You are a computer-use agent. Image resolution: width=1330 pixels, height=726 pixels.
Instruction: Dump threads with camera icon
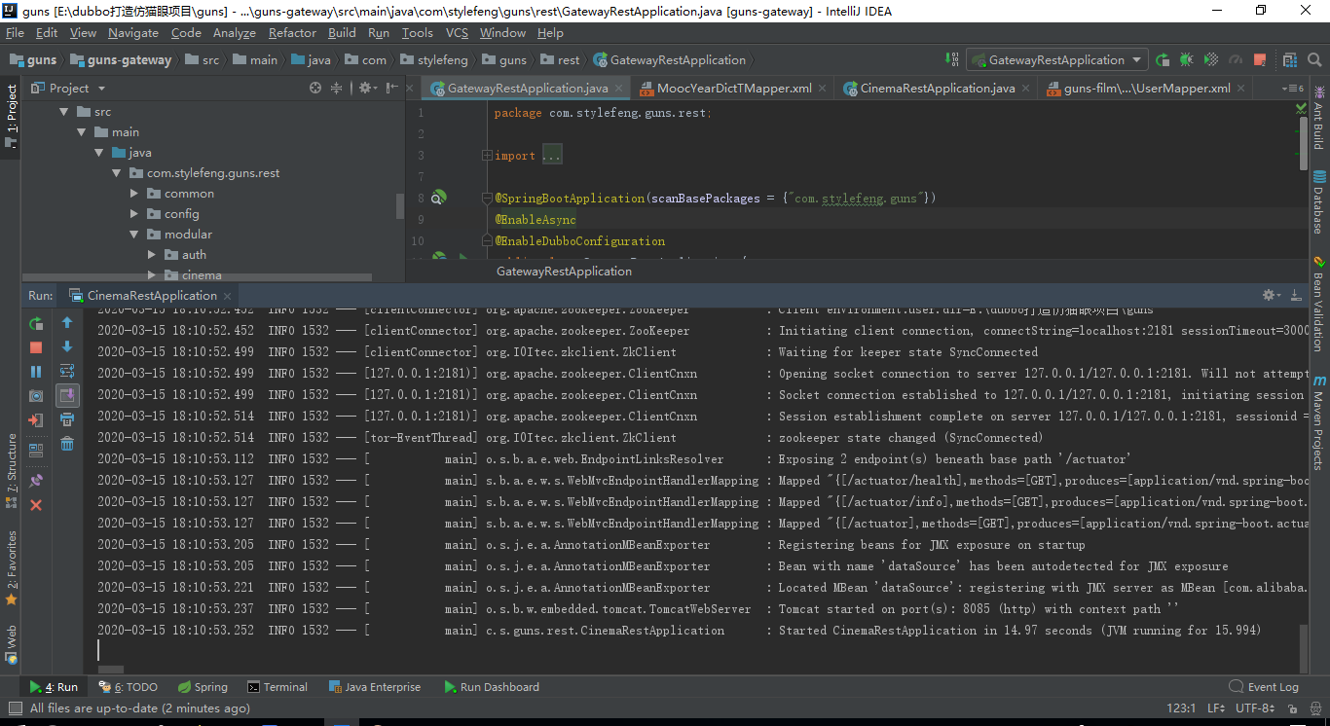tap(36, 396)
